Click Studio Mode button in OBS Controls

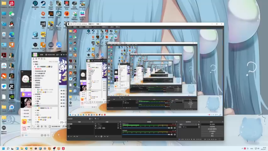pyautogui.click(x=212, y=131)
